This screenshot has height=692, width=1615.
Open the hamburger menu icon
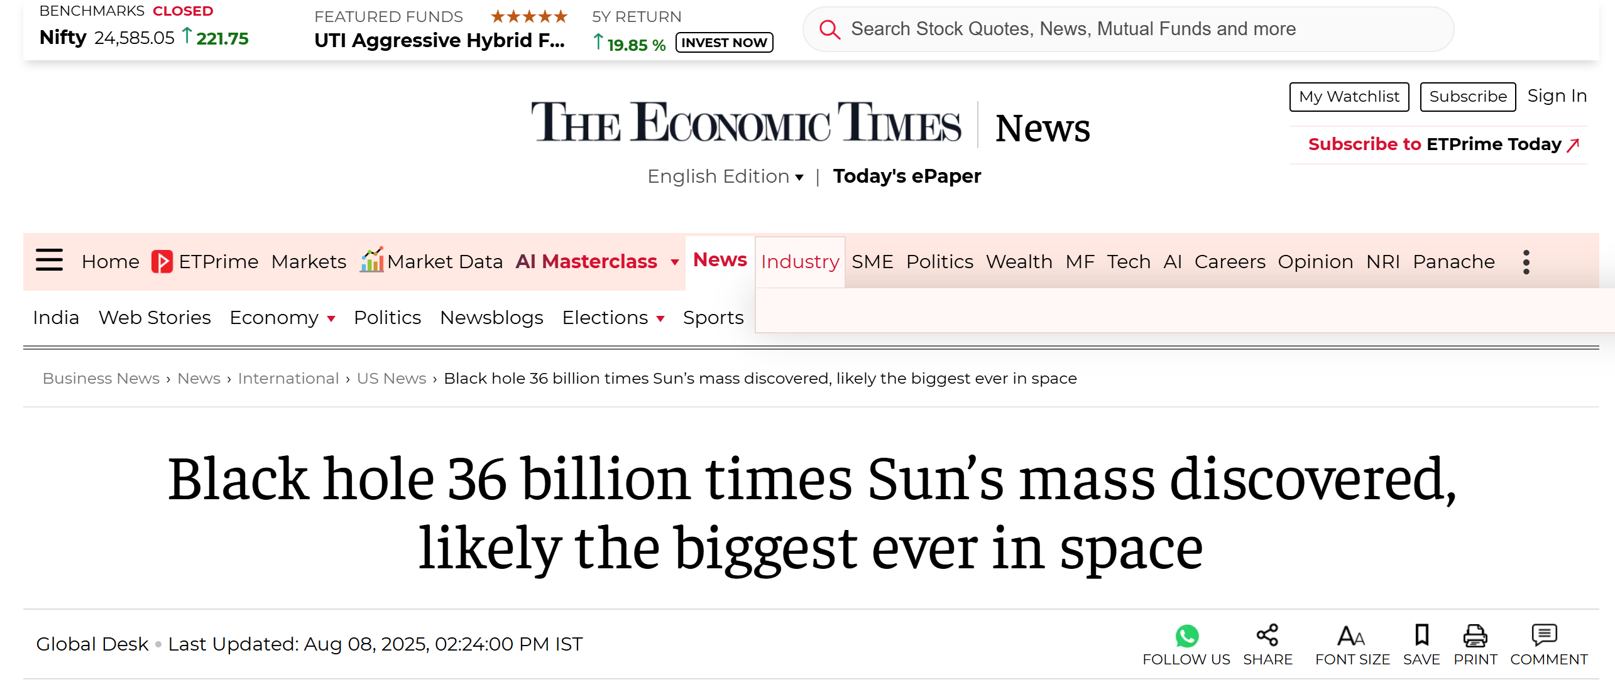tap(49, 261)
